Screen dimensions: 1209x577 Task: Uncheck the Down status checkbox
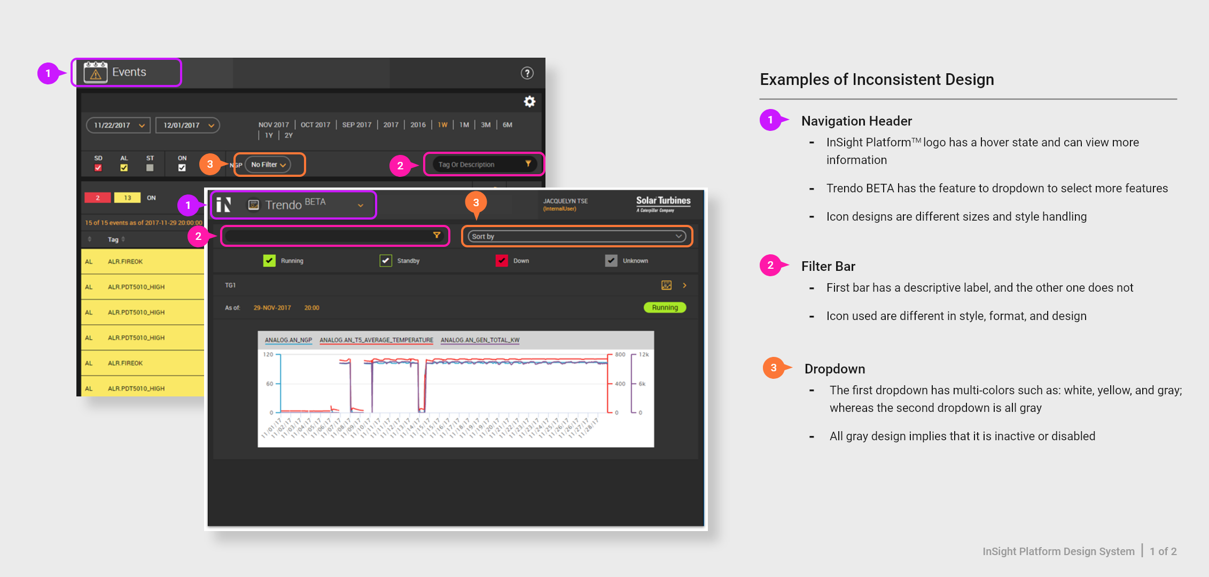tap(502, 261)
